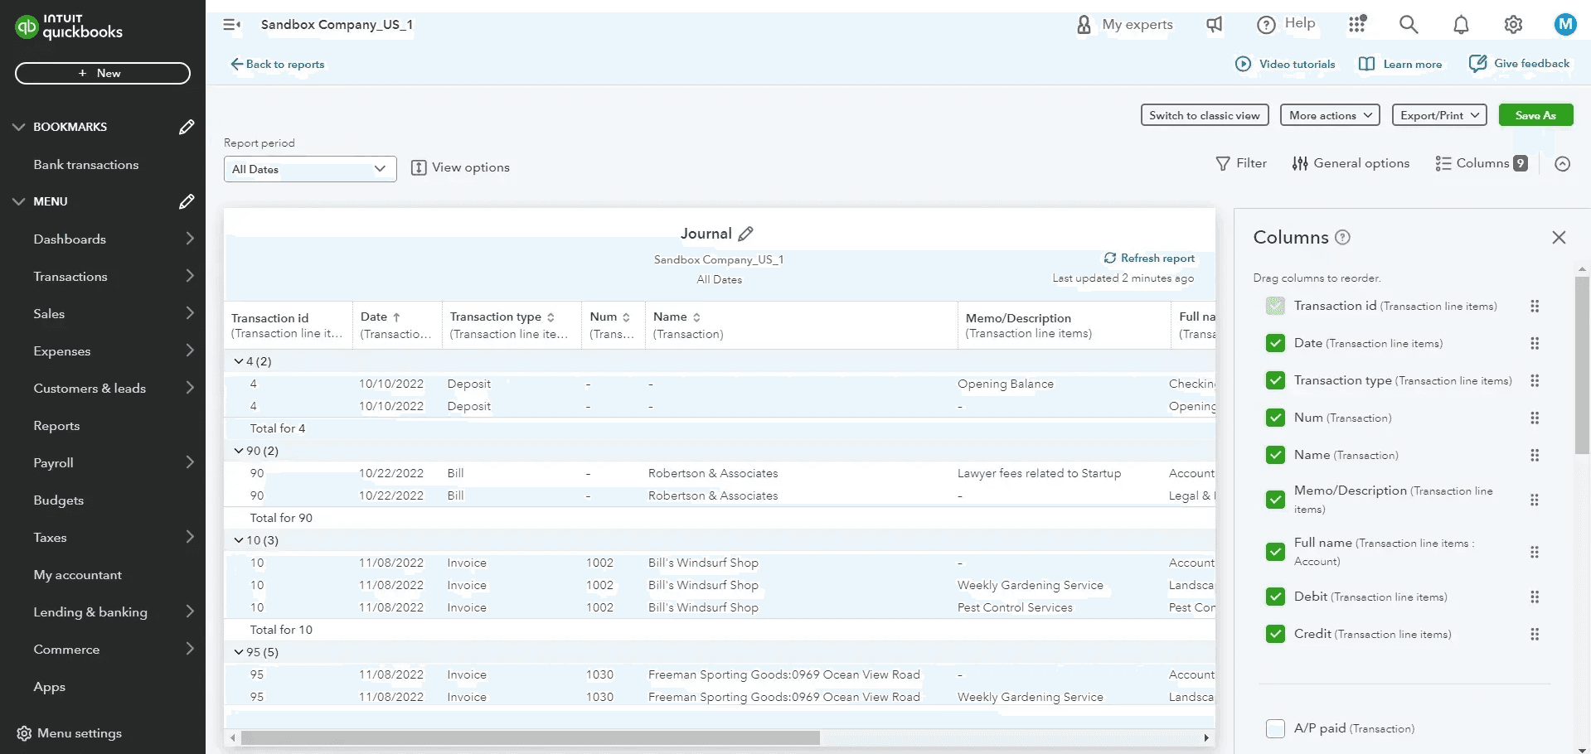Open the notifications bell
The width and height of the screenshot is (1591, 754).
(x=1461, y=25)
